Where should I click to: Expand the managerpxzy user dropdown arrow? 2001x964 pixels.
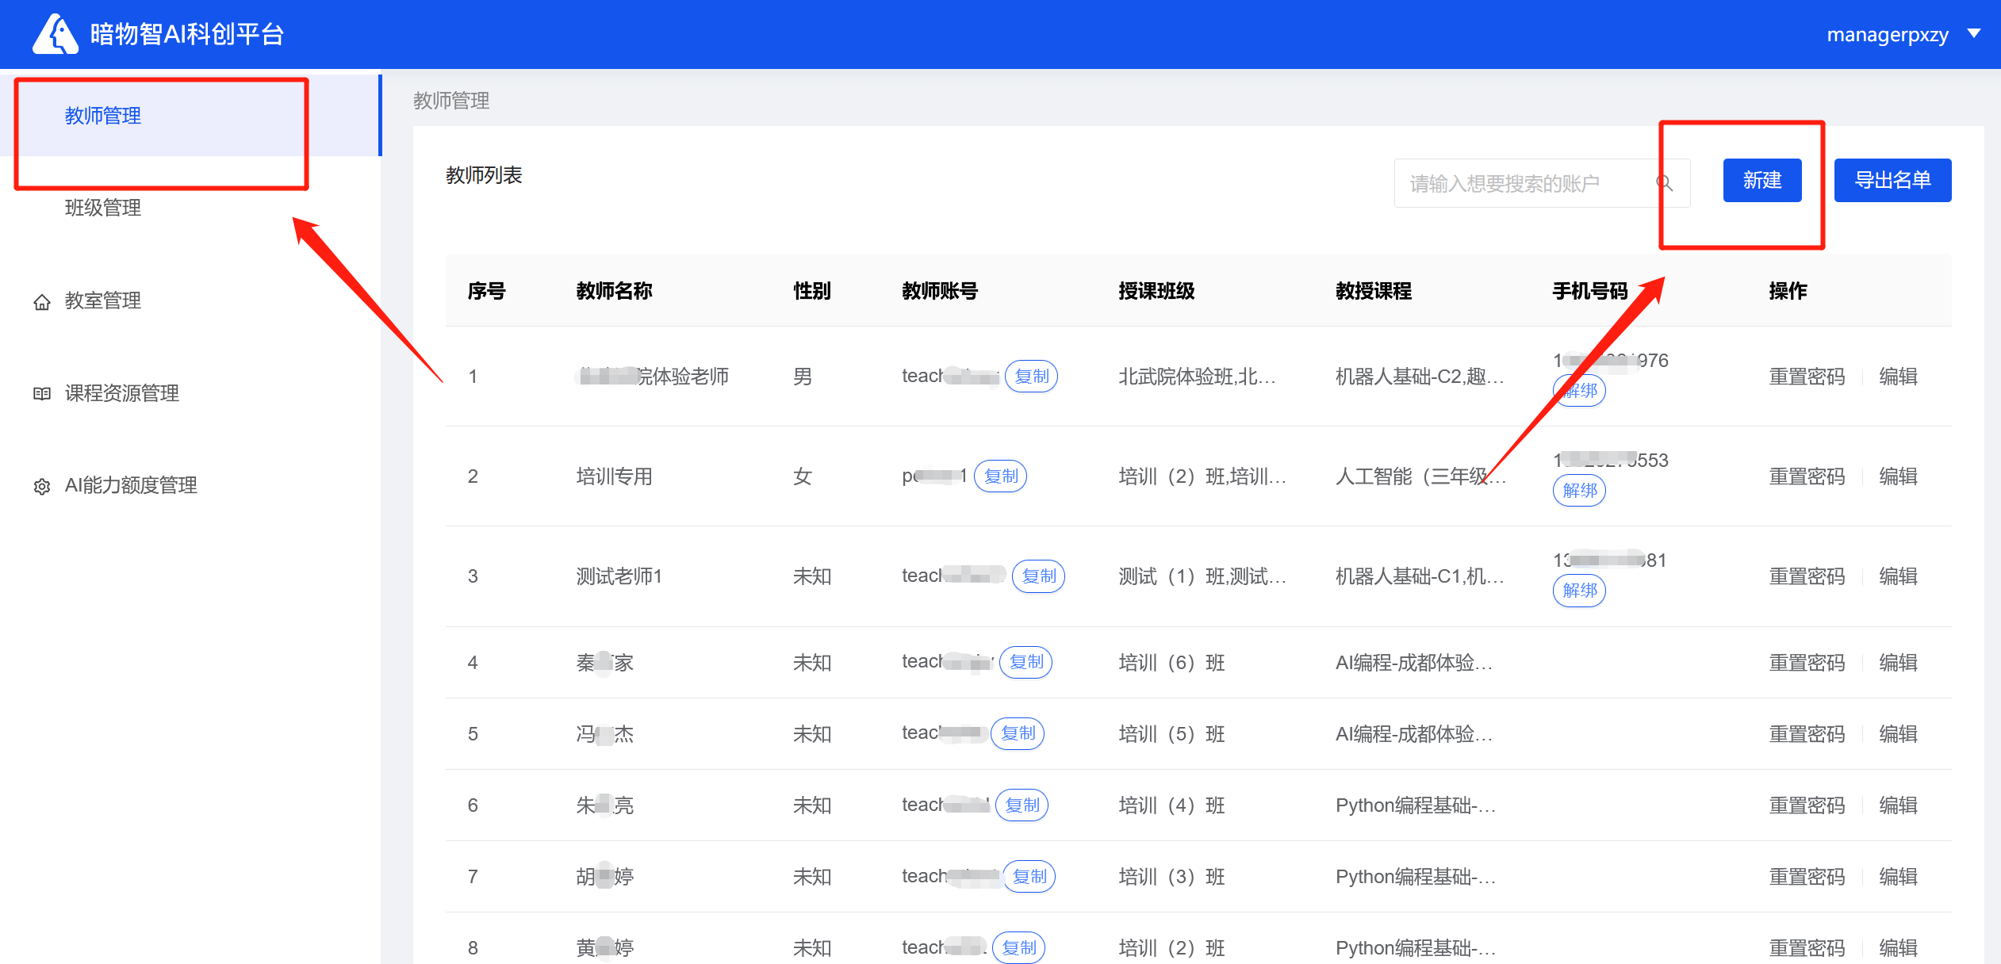click(1974, 34)
